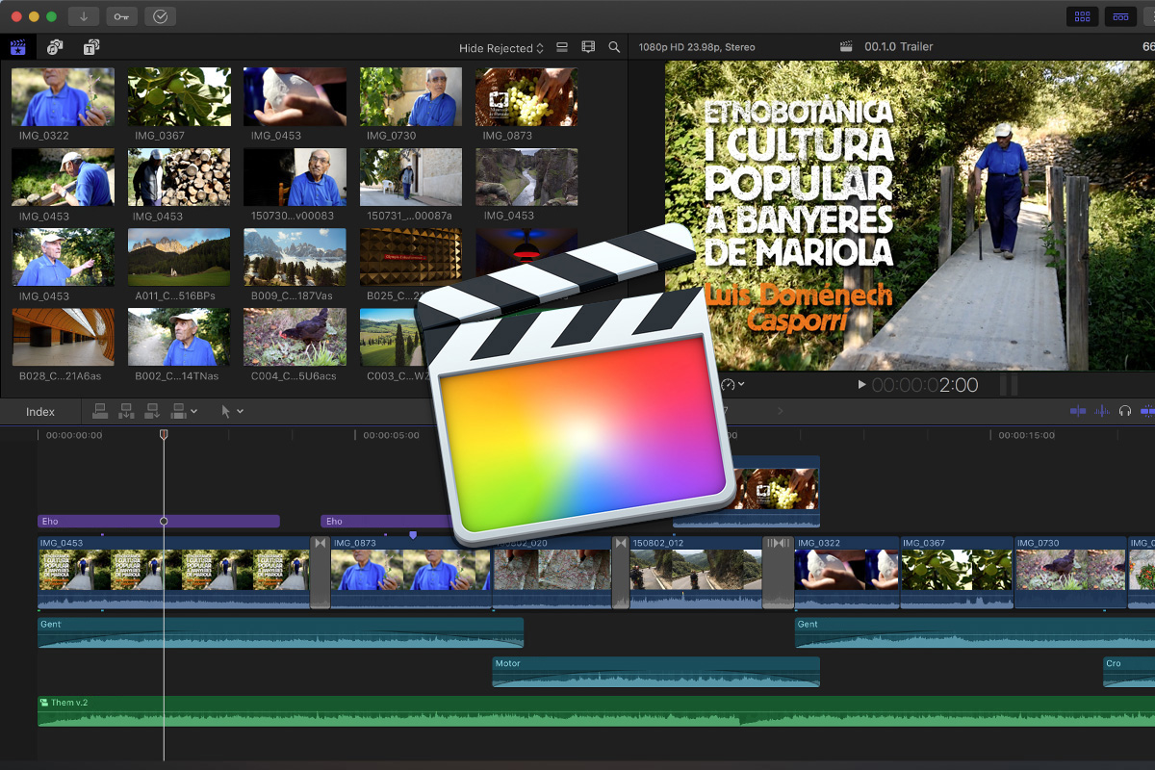Select IMG_0453 clip in timeline
This screenshot has height=770, width=1155.
[x=174, y=573]
